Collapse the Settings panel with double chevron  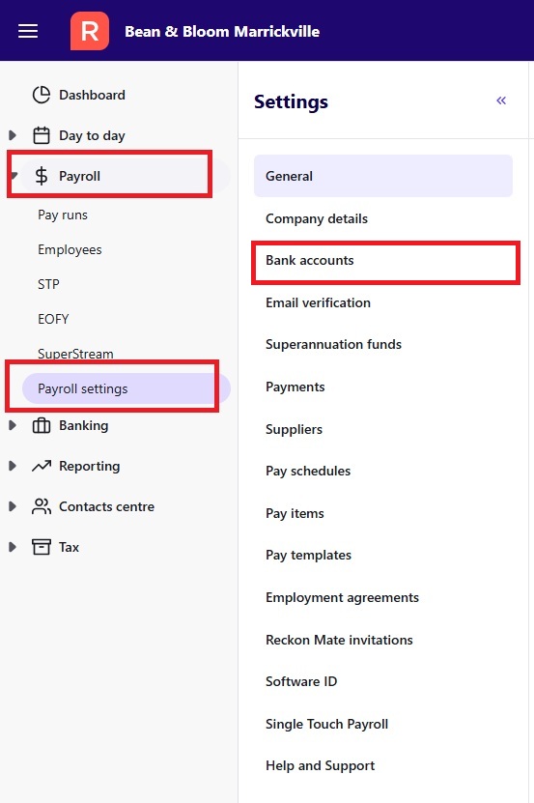tap(501, 100)
